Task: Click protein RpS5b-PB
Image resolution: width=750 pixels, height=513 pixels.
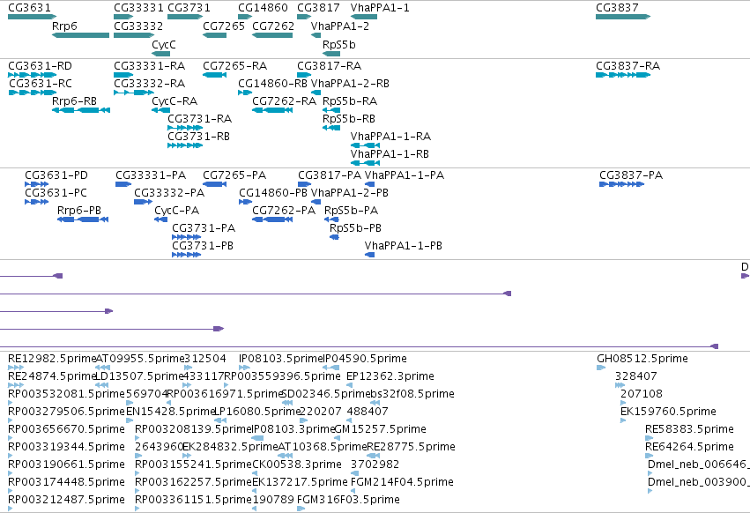Action: click(x=355, y=227)
